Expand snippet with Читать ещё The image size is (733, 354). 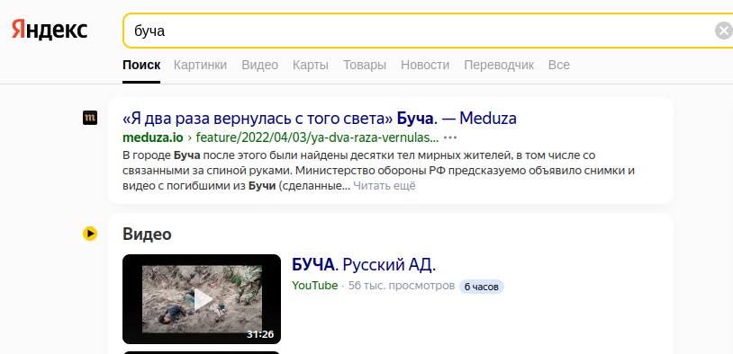pyautogui.click(x=384, y=186)
